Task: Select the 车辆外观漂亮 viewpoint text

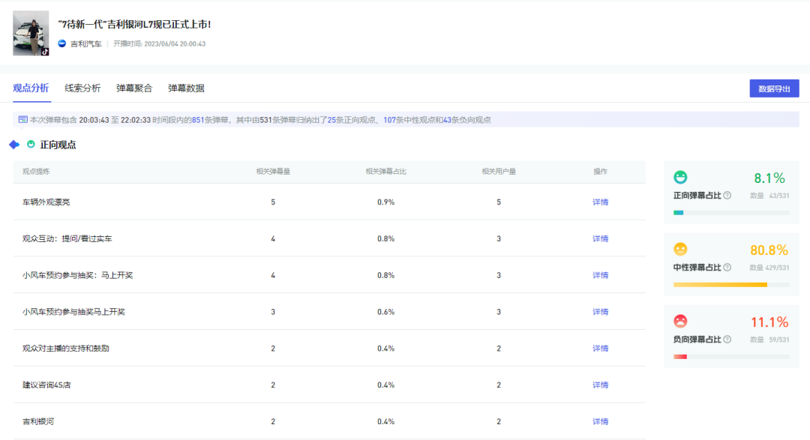Action: click(46, 202)
